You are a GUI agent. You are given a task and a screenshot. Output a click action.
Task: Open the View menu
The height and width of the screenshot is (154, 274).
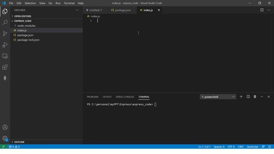click(x=42, y=3)
